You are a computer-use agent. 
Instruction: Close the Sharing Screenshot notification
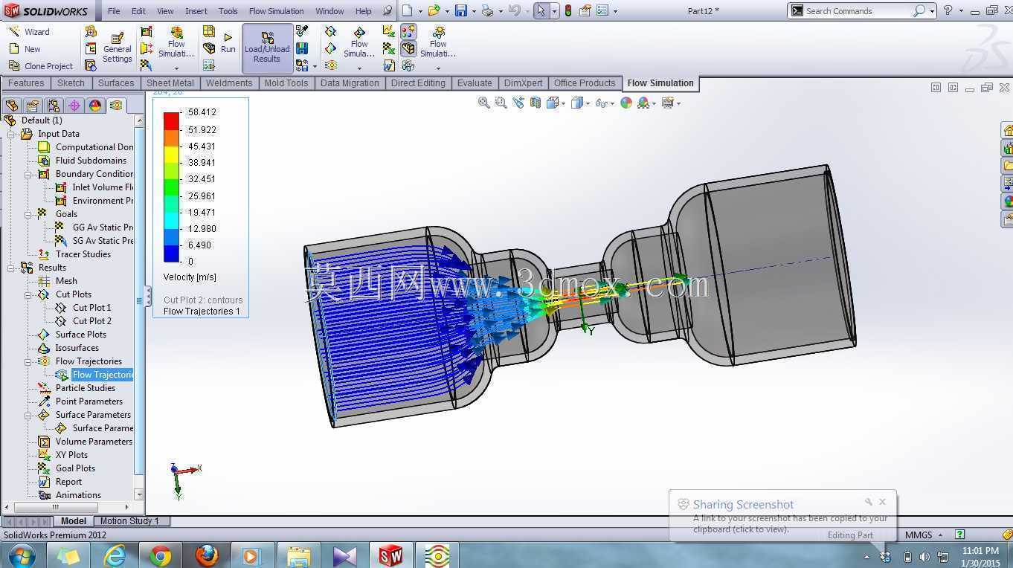tap(883, 502)
